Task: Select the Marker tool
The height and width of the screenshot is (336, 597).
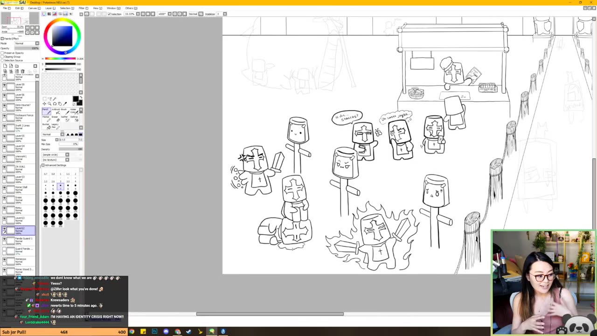Action: point(46,119)
